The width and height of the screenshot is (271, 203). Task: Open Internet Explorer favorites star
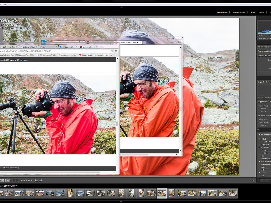(x=176, y=43)
